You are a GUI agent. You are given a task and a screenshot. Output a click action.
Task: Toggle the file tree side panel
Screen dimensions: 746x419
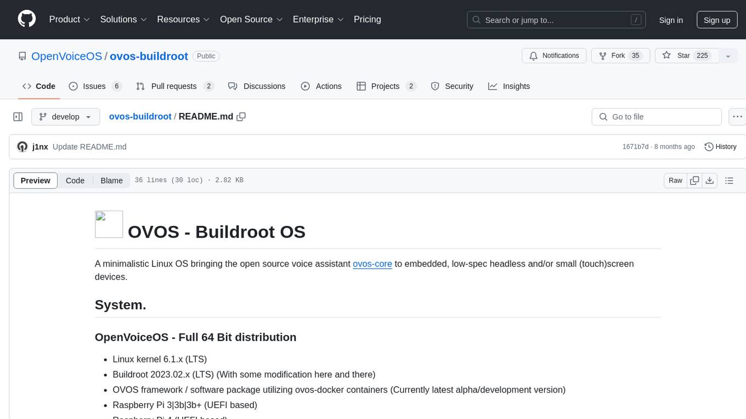18,117
